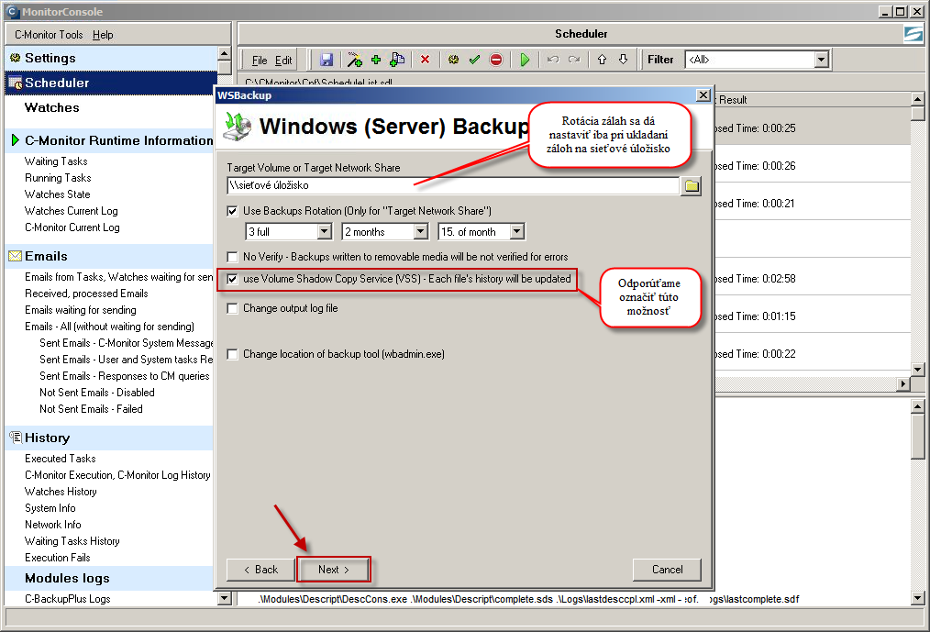Open the History section header
Screen dimensions: 930x632
click(47, 438)
